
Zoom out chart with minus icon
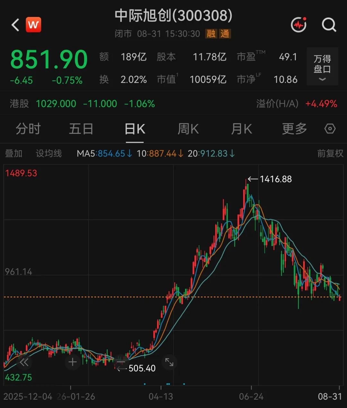pos(121,362)
